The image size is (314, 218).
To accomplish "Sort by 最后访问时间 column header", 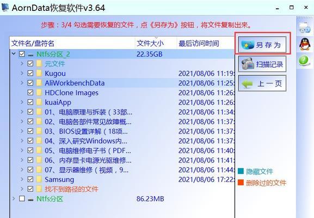I will click(x=206, y=43).
